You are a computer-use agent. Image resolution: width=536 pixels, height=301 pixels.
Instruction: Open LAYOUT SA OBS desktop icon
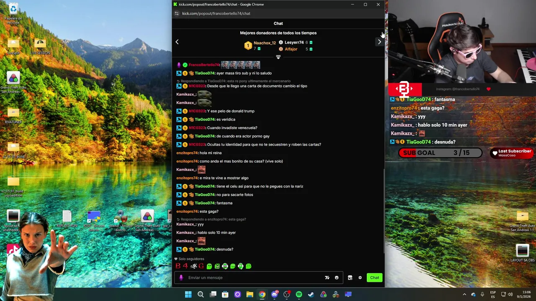coord(522,253)
